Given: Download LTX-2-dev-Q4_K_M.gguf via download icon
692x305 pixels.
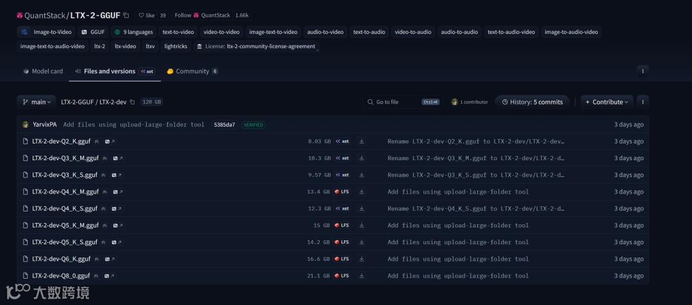Looking at the screenshot, I should (361, 192).
